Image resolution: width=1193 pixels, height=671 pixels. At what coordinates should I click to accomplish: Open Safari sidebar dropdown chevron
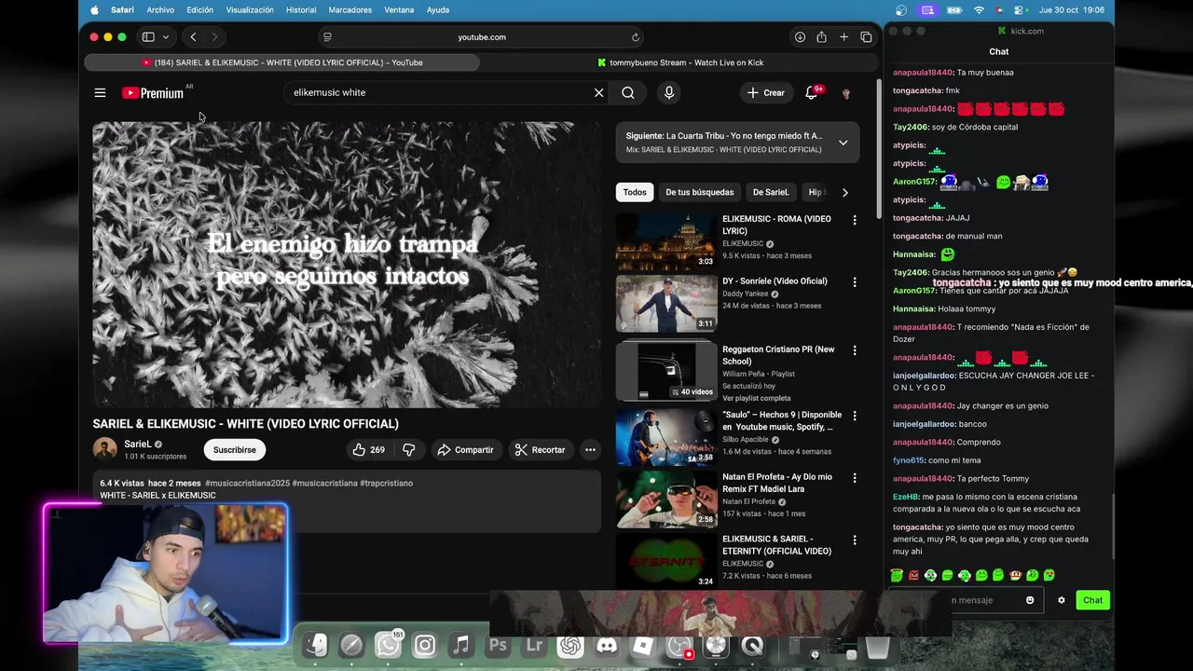point(166,37)
